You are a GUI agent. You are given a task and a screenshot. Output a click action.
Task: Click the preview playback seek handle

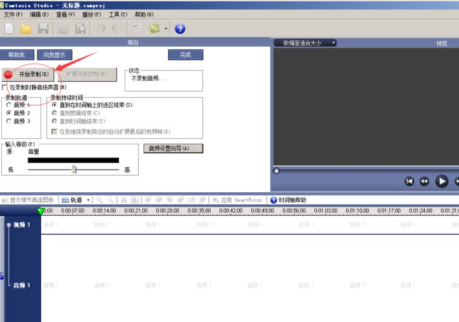click(x=276, y=171)
